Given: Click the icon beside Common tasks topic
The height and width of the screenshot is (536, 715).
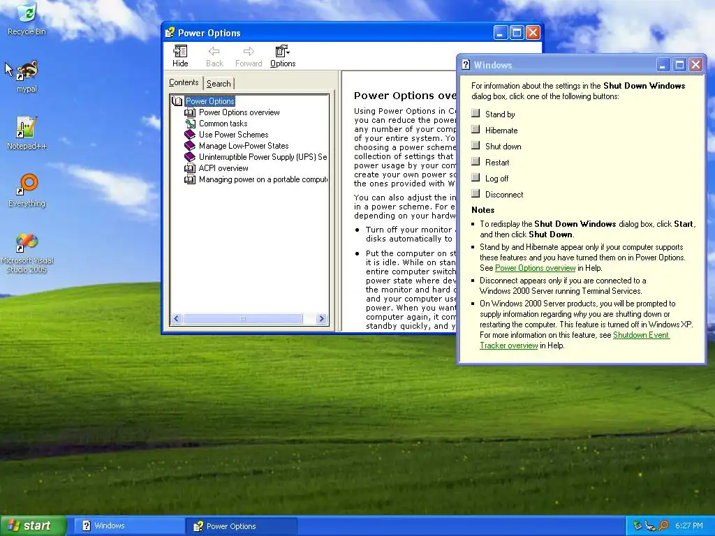Looking at the screenshot, I should (x=190, y=124).
